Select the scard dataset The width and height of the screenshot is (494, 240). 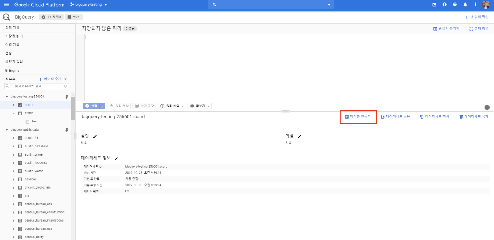pyautogui.click(x=28, y=105)
